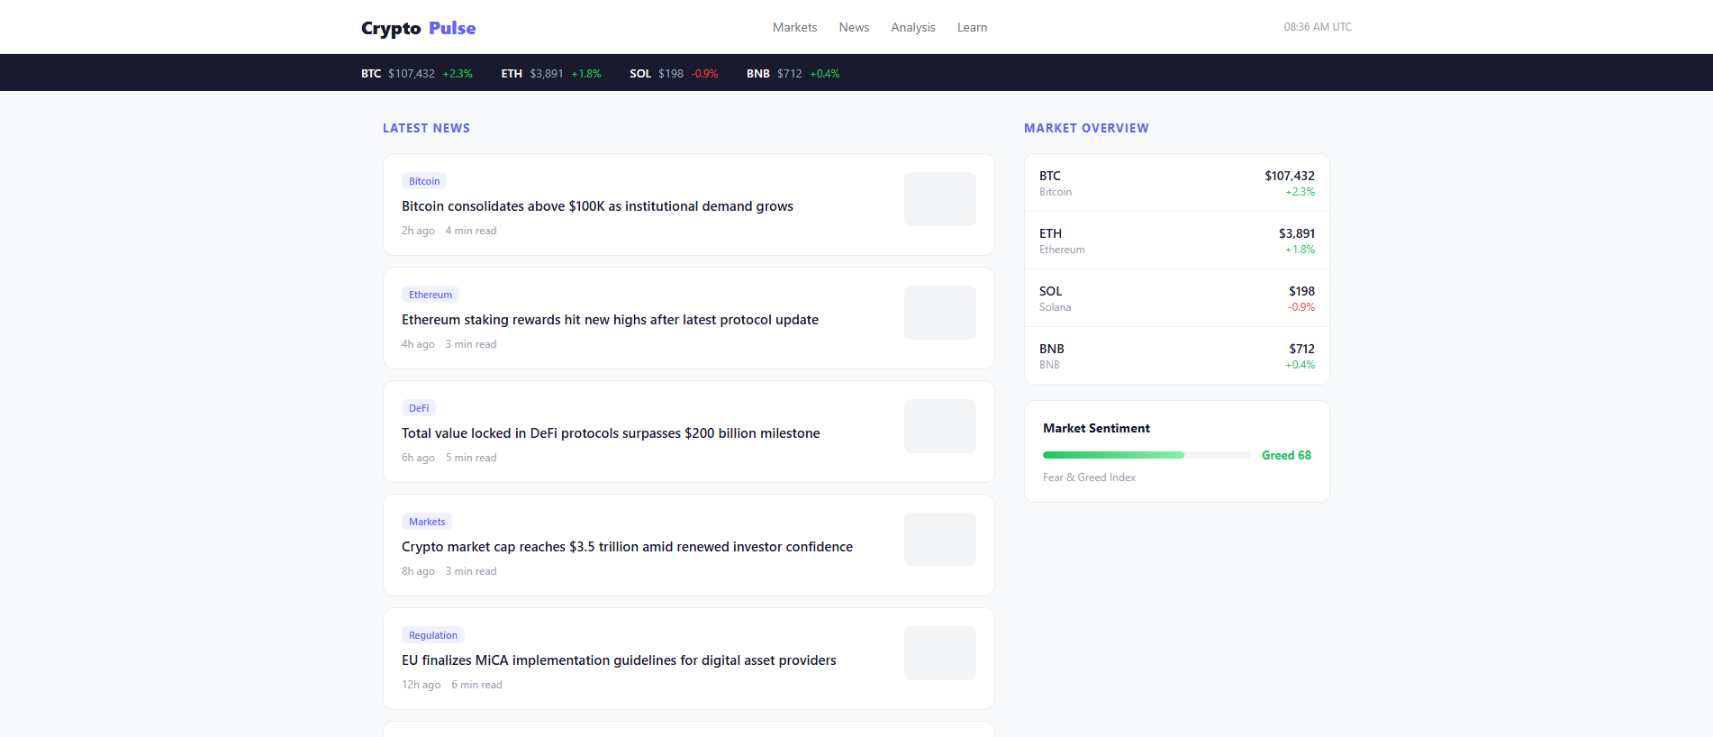Viewport: 1713px width, 737px height.
Task: Go to the News navigation item
Action: (x=854, y=28)
